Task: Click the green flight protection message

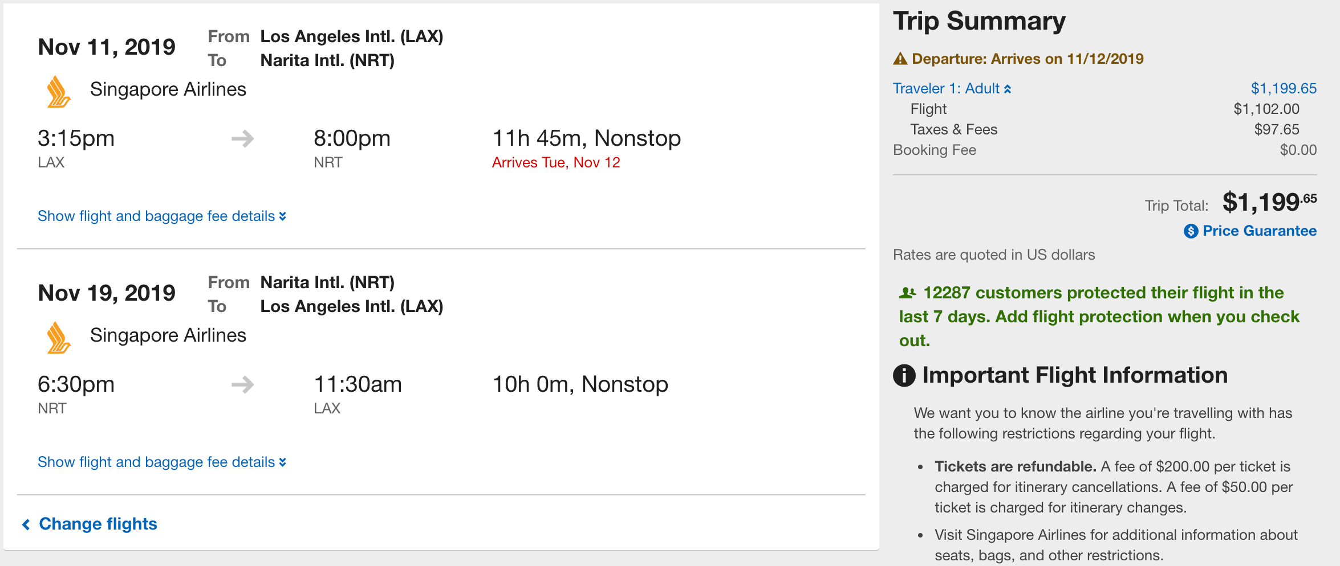Action: pos(1099,317)
